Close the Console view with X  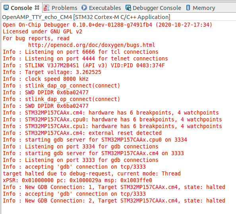(x=37, y=8)
